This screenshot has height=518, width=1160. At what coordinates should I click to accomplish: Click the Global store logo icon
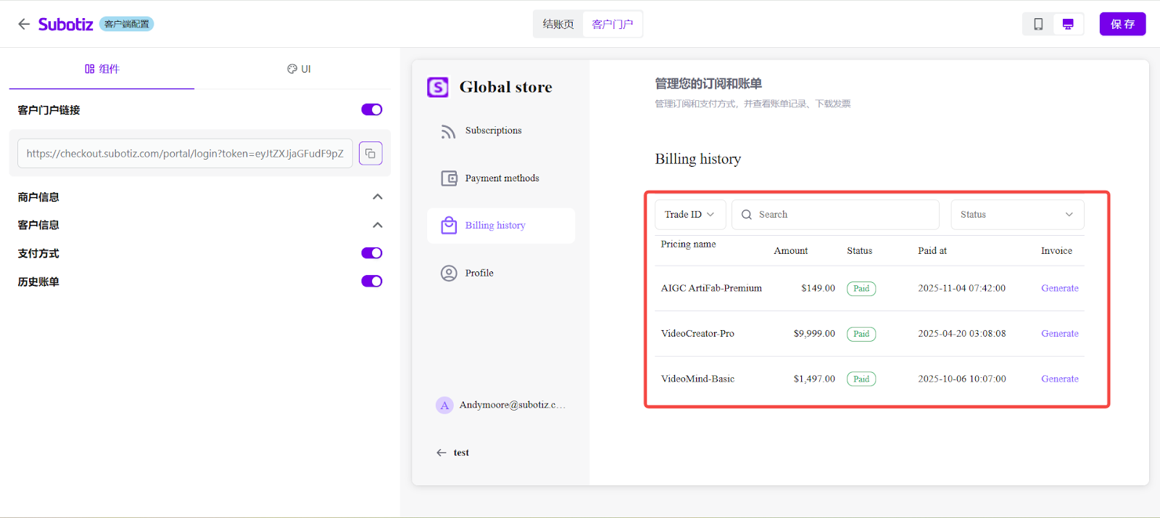click(438, 87)
